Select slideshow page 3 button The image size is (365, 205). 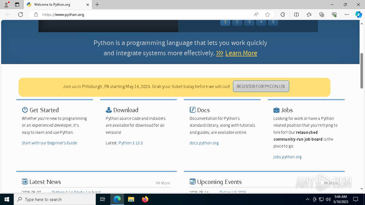249,22
